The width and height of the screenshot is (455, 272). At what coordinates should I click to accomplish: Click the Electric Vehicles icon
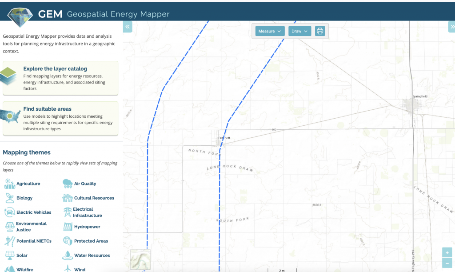(x=9, y=212)
